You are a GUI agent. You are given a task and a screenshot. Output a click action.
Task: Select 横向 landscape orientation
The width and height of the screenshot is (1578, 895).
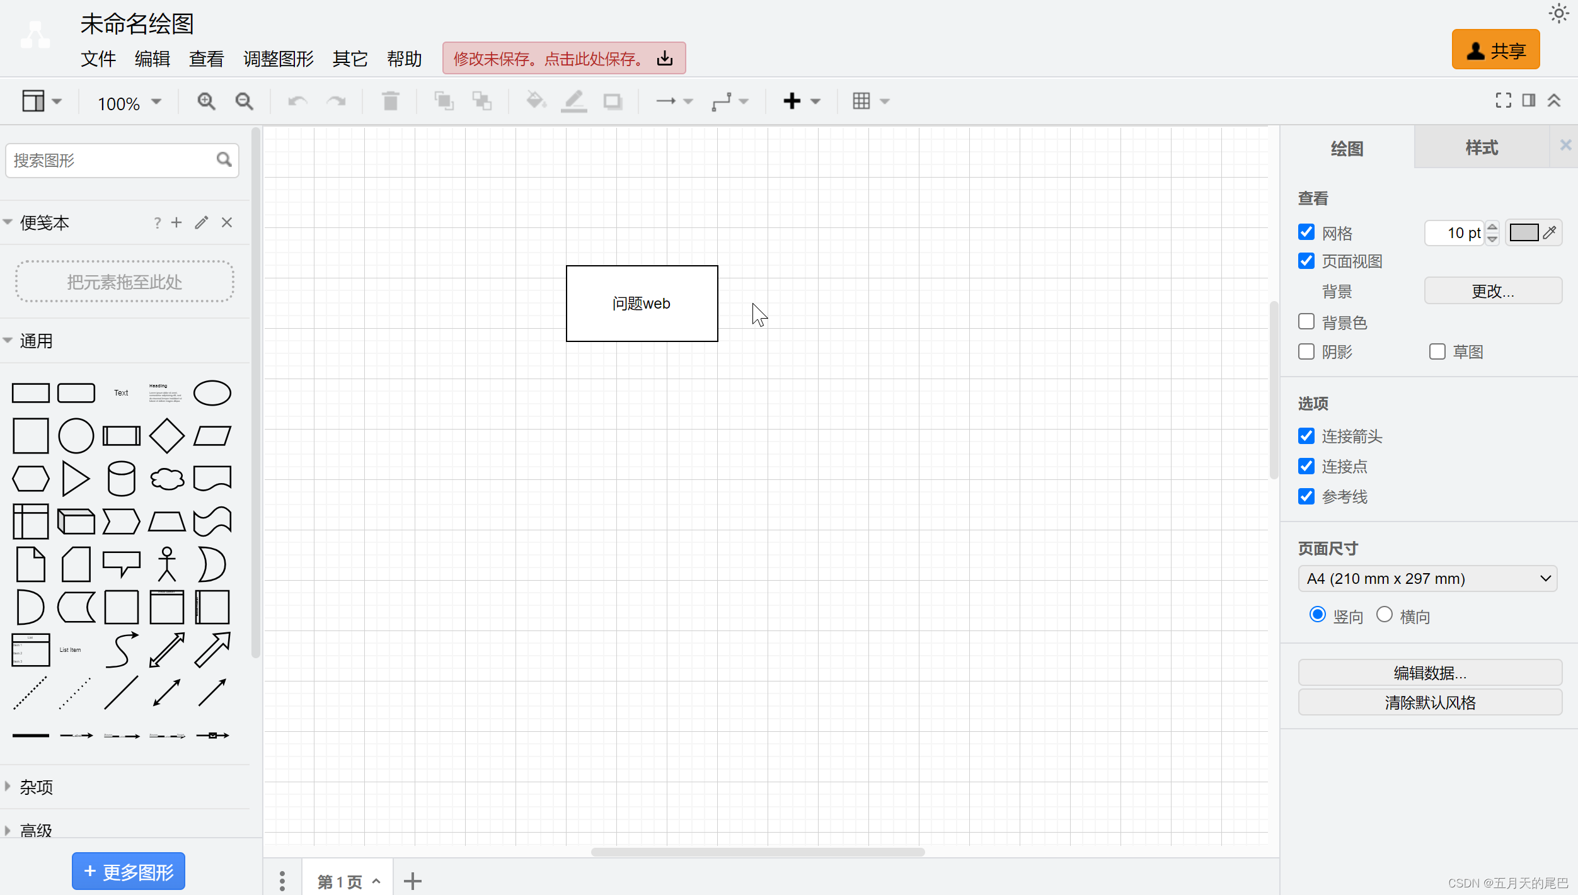[1385, 615]
